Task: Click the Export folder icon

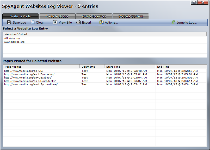Action: (78, 22)
